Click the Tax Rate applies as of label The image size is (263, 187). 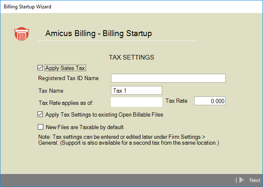[66, 103]
